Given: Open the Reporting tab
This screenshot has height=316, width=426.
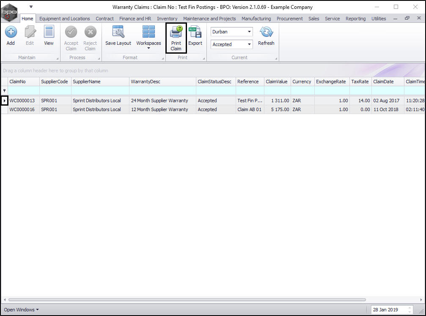Looking at the screenshot, I should (x=356, y=19).
